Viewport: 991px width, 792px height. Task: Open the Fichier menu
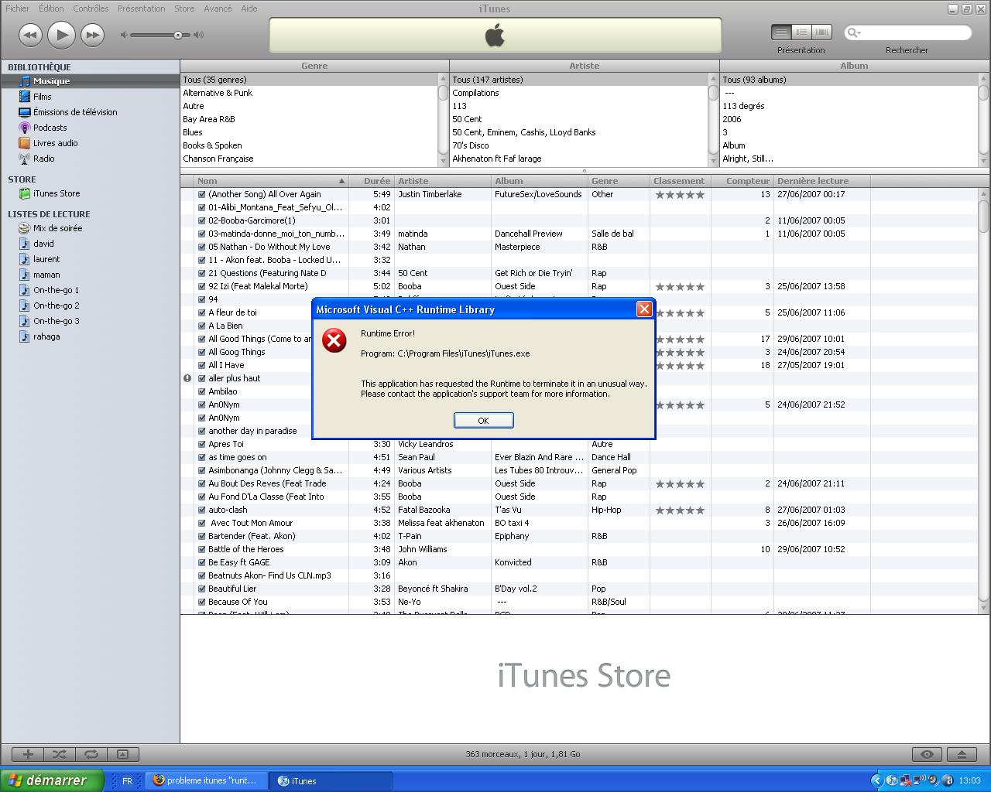[x=18, y=9]
